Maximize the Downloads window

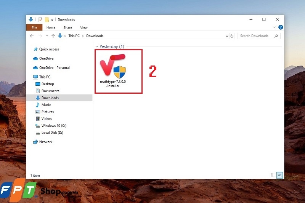point(264,19)
